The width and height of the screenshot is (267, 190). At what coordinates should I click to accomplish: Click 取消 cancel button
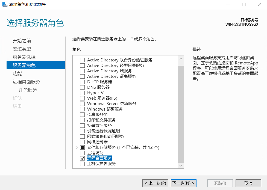pyautogui.click(x=248, y=183)
